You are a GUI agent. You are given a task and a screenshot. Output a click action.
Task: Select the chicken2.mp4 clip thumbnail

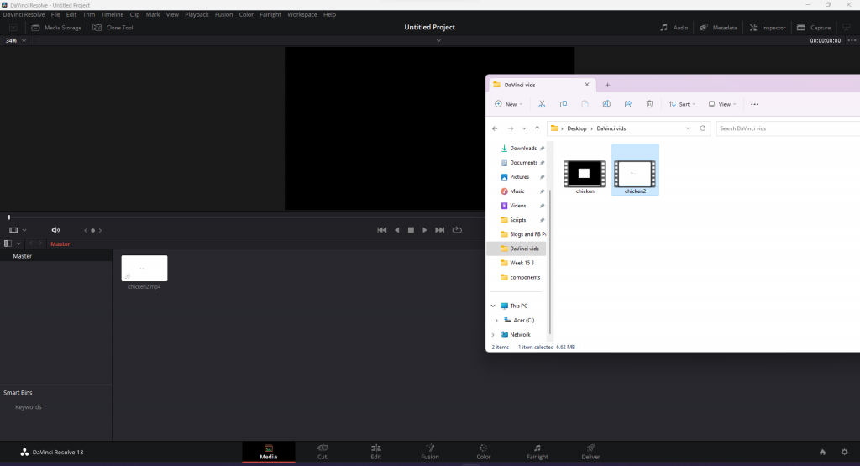tap(144, 268)
